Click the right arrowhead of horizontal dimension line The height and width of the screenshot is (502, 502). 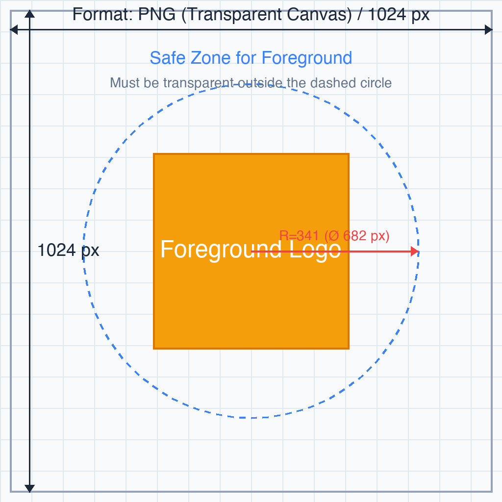489,30
